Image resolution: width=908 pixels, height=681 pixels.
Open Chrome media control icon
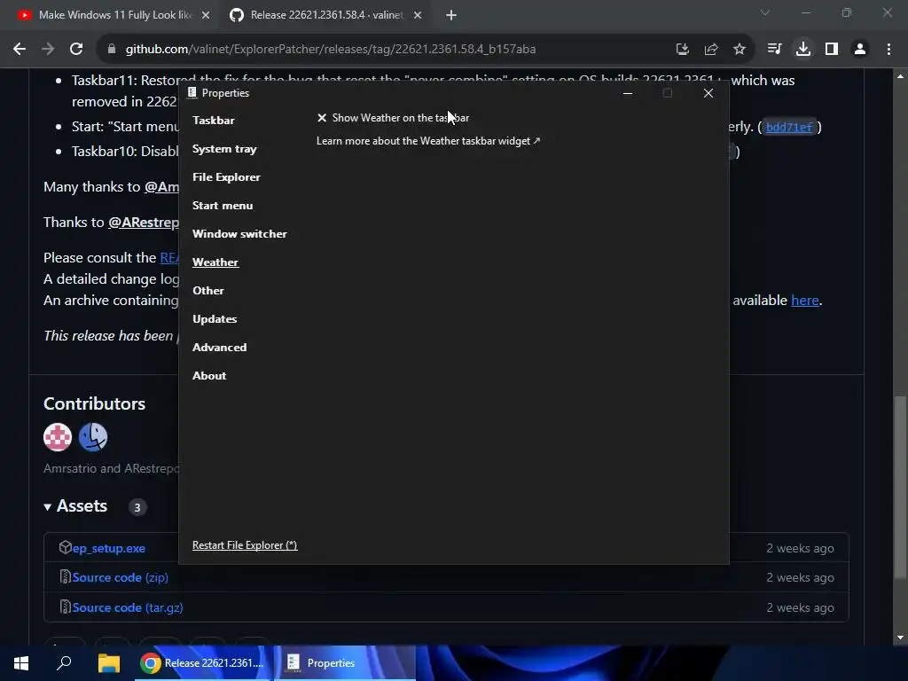point(774,50)
